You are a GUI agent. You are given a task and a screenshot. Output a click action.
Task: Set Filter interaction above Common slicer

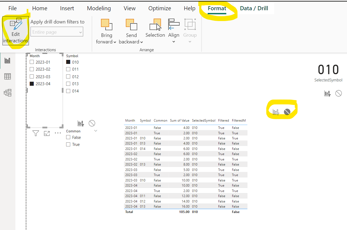(x=81, y=123)
